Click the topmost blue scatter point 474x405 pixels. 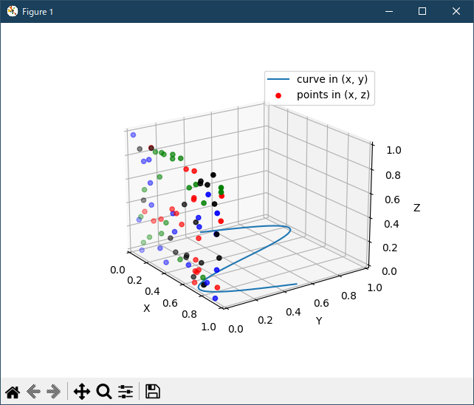click(134, 135)
